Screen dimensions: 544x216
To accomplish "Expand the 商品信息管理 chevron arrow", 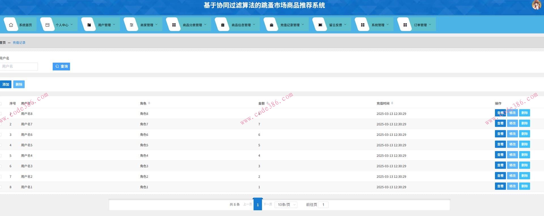I will [x=254, y=25].
